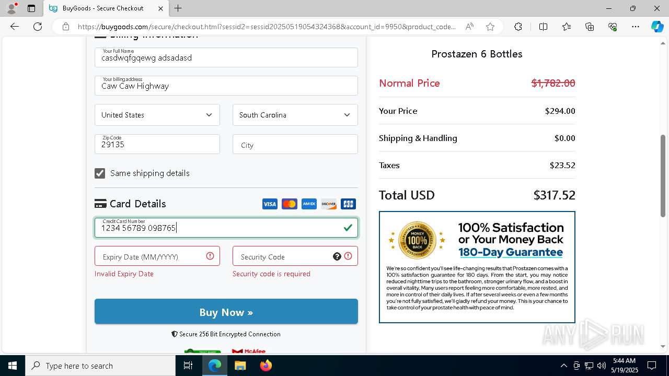Click the Your Full Name field
Viewport: 669px width, 376px height.
(x=226, y=57)
